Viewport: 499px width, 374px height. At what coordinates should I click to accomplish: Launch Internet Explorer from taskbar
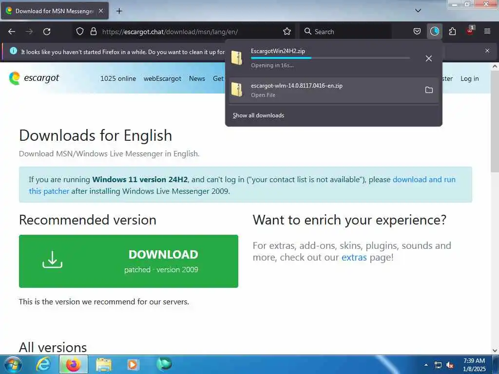(x=43, y=364)
